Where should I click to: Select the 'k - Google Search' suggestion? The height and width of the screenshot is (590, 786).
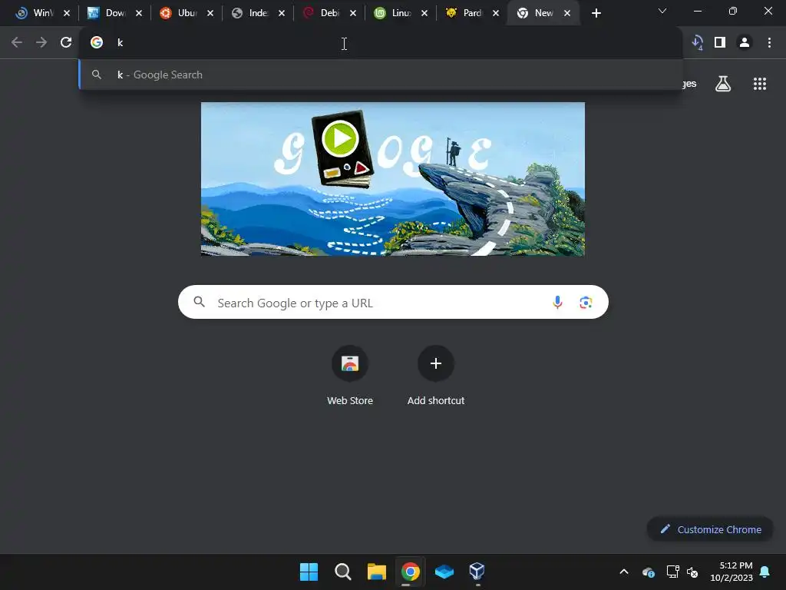pos(381,75)
